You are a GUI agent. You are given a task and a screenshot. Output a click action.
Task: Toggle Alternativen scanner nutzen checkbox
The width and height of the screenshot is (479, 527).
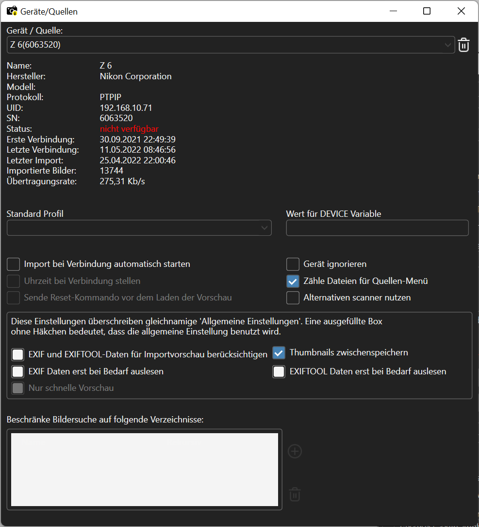click(293, 298)
